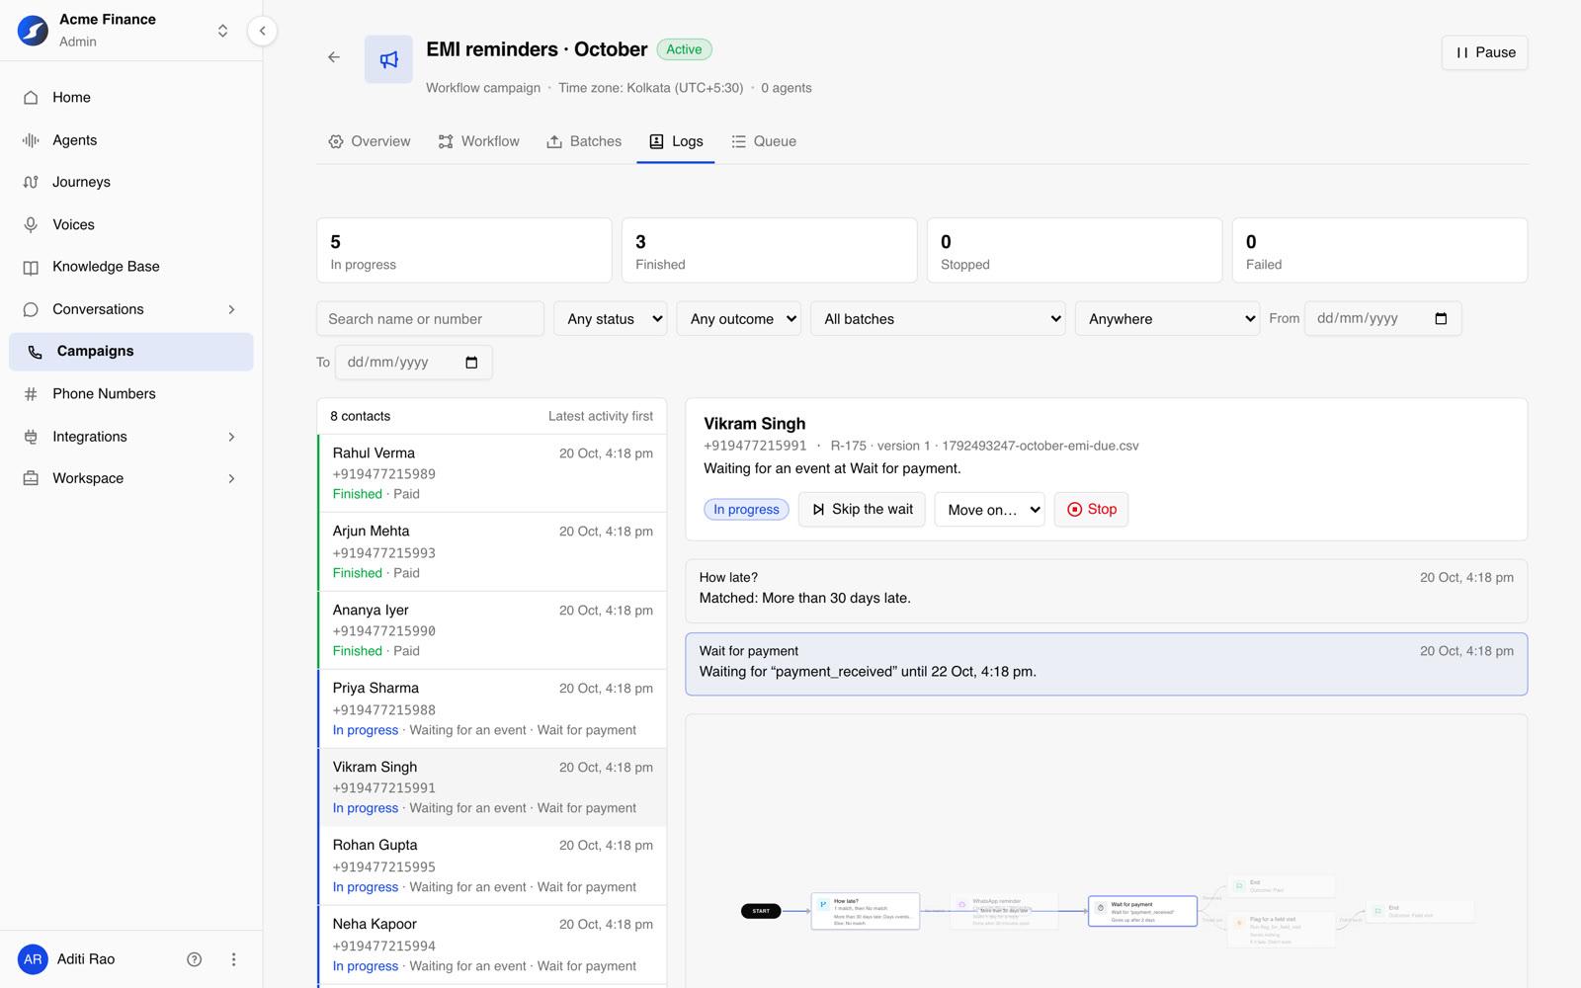Switch to the Workflow tab
Viewport: 1581px width, 988px height.
(x=478, y=141)
